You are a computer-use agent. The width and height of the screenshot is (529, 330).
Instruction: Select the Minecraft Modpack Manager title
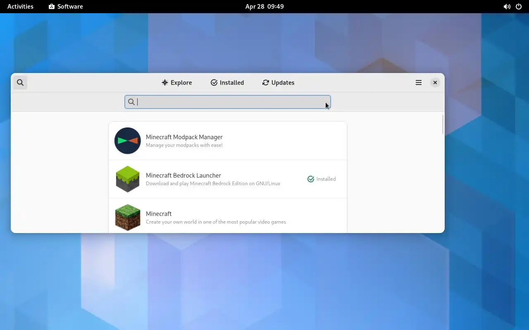(x=184, y=137)
